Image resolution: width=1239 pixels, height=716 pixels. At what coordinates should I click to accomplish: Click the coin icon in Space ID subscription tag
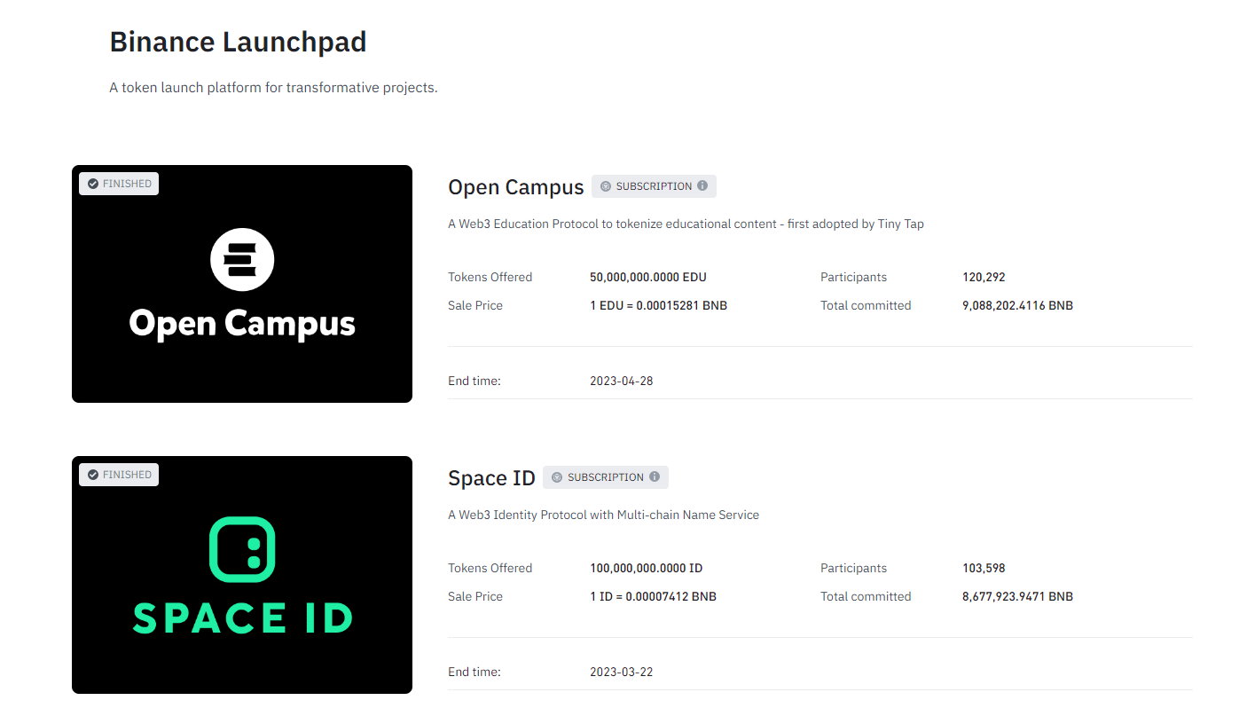(x=557, y=477)
